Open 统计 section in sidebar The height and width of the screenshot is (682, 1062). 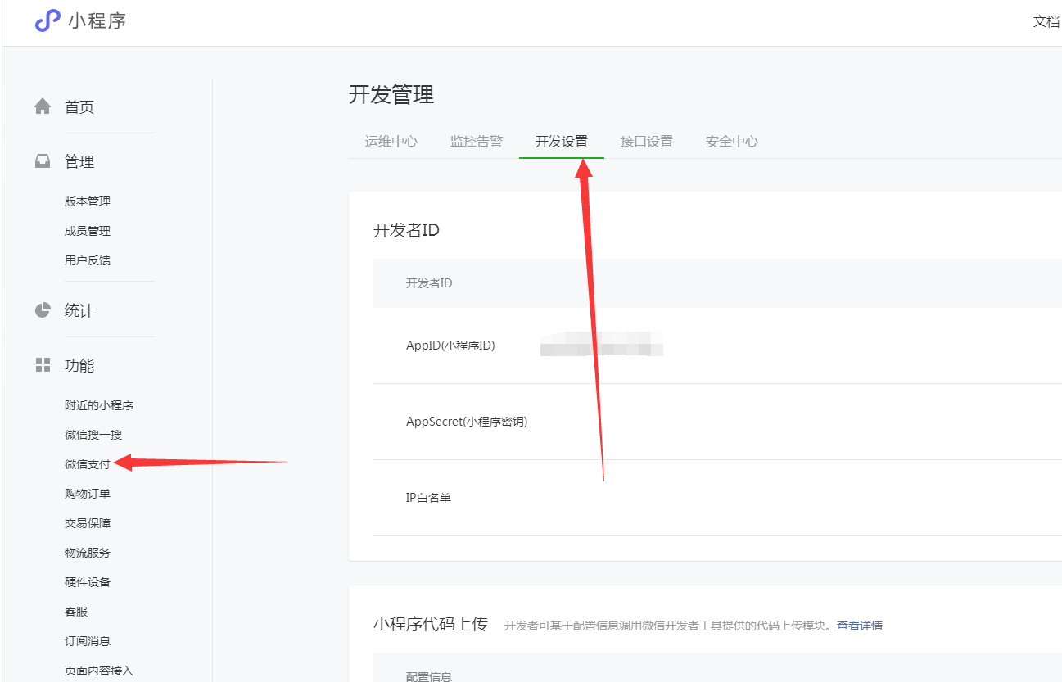(x=79, y=310)
